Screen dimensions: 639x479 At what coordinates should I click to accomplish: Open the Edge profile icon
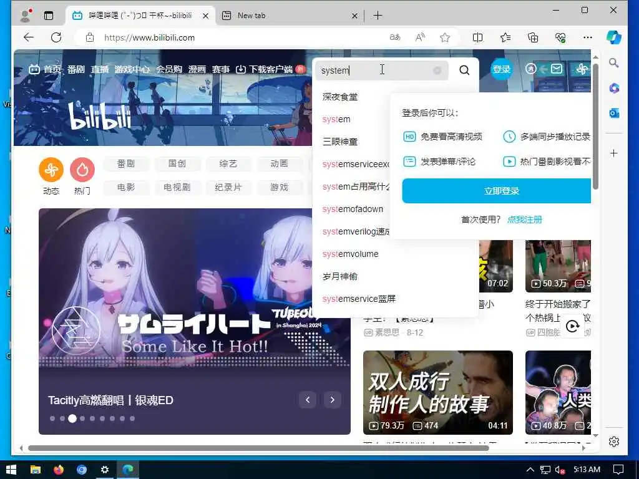(x=25, y=16)
